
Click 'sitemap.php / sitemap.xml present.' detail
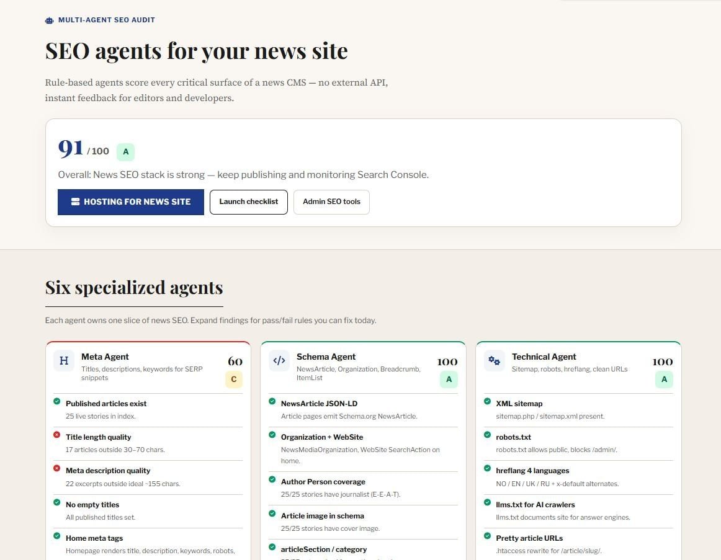coord(550,416)
